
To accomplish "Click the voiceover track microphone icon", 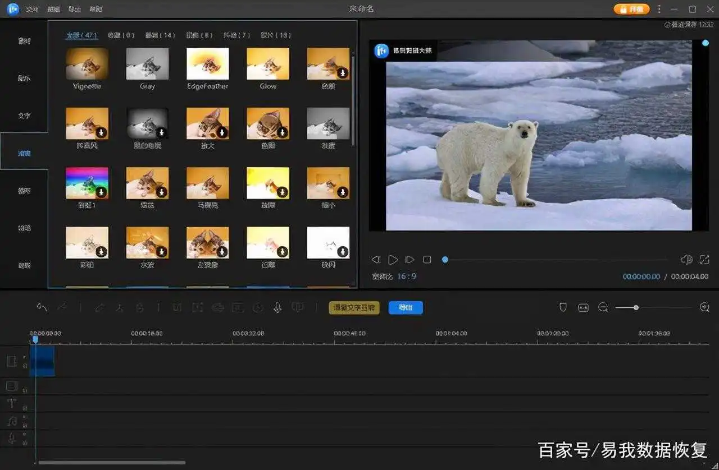I will [11, 437].
